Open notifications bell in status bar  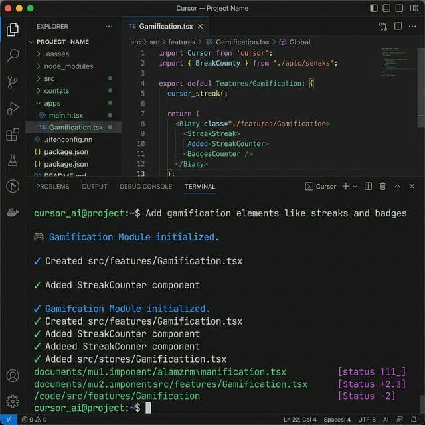[x=414, y=420]
